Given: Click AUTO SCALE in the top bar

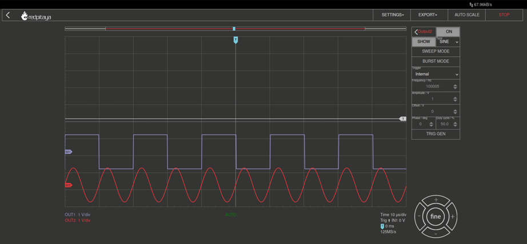Looking at the screenshot, I should [x=466, y=15].
